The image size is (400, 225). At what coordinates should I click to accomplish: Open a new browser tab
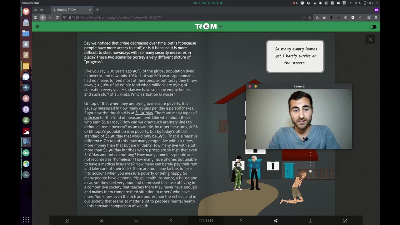click(97, 10)
